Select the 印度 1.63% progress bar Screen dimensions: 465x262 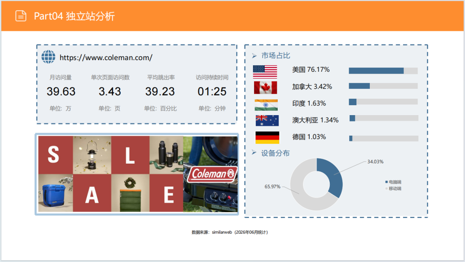click(383, 102)
